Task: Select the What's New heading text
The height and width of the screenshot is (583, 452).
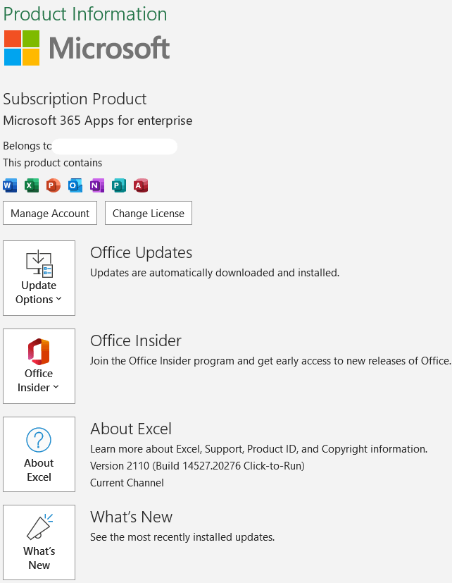Action: 132,517
